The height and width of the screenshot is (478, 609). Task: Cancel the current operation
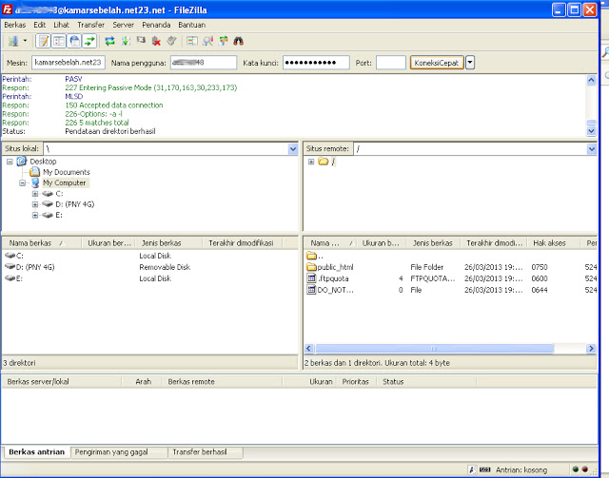point(141,40)
